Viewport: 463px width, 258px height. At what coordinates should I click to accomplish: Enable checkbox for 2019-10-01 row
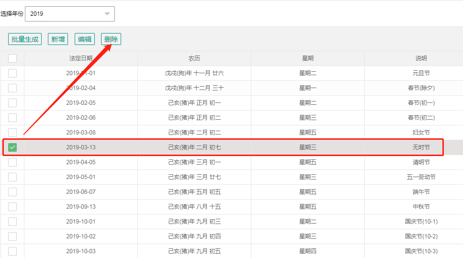pyautogui.click(x=12, y=222)
